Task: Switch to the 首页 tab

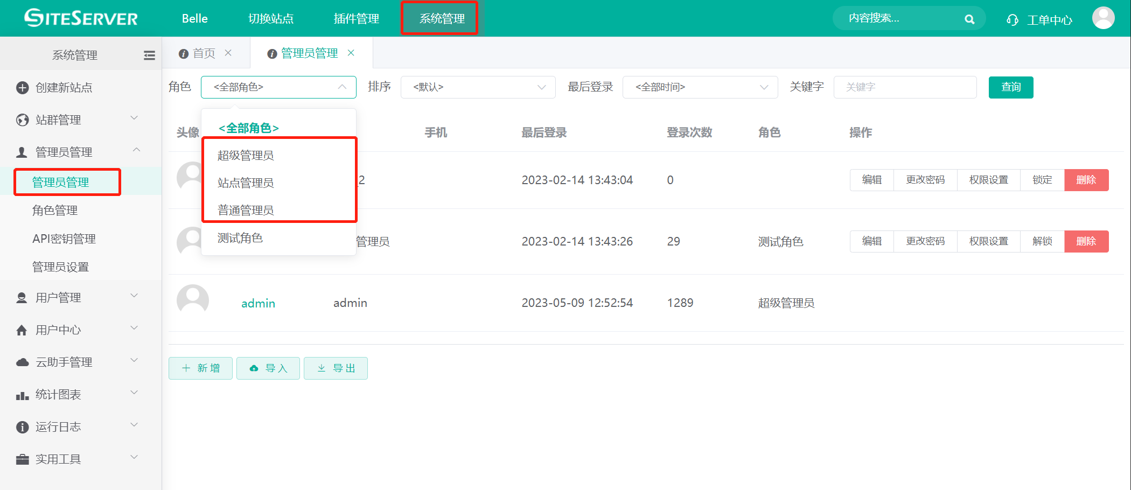Action: pyautogui.click(x=204, y=53)
